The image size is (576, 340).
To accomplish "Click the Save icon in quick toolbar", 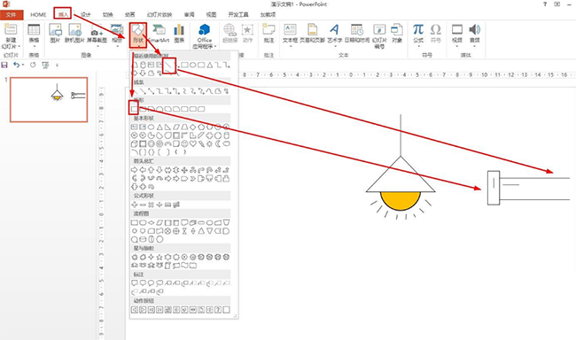I will tap(4, 65).
